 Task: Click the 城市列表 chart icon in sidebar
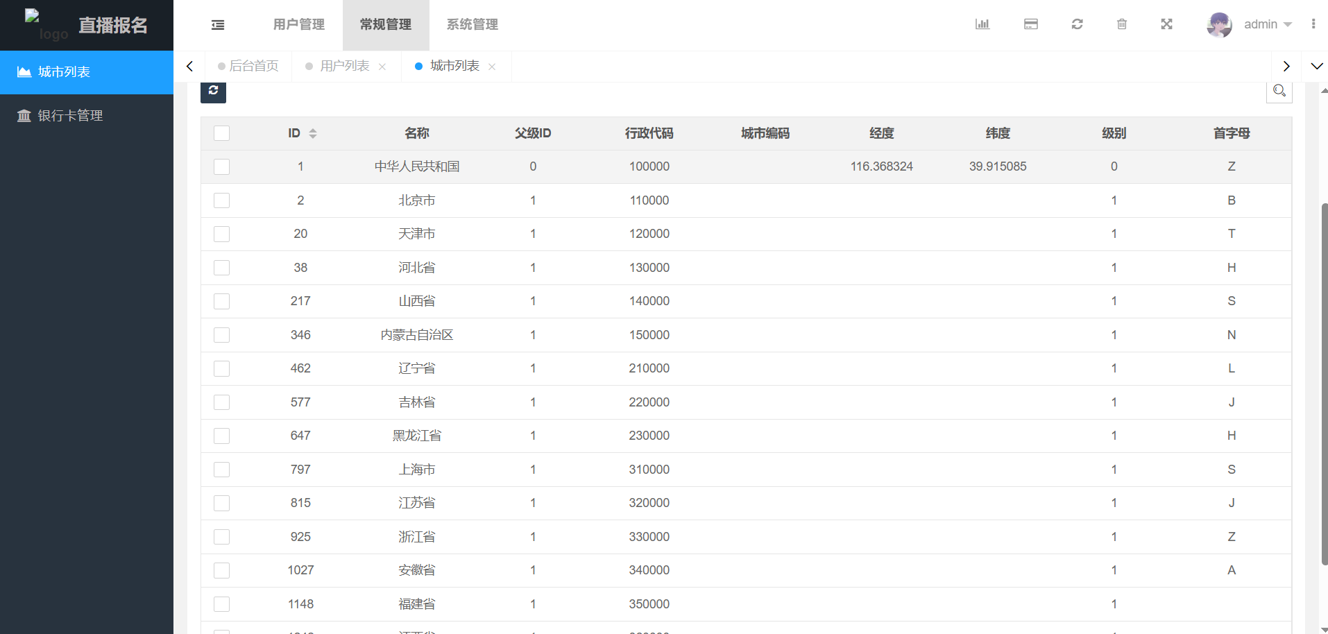pyautogui.click(x=24, y=72)
